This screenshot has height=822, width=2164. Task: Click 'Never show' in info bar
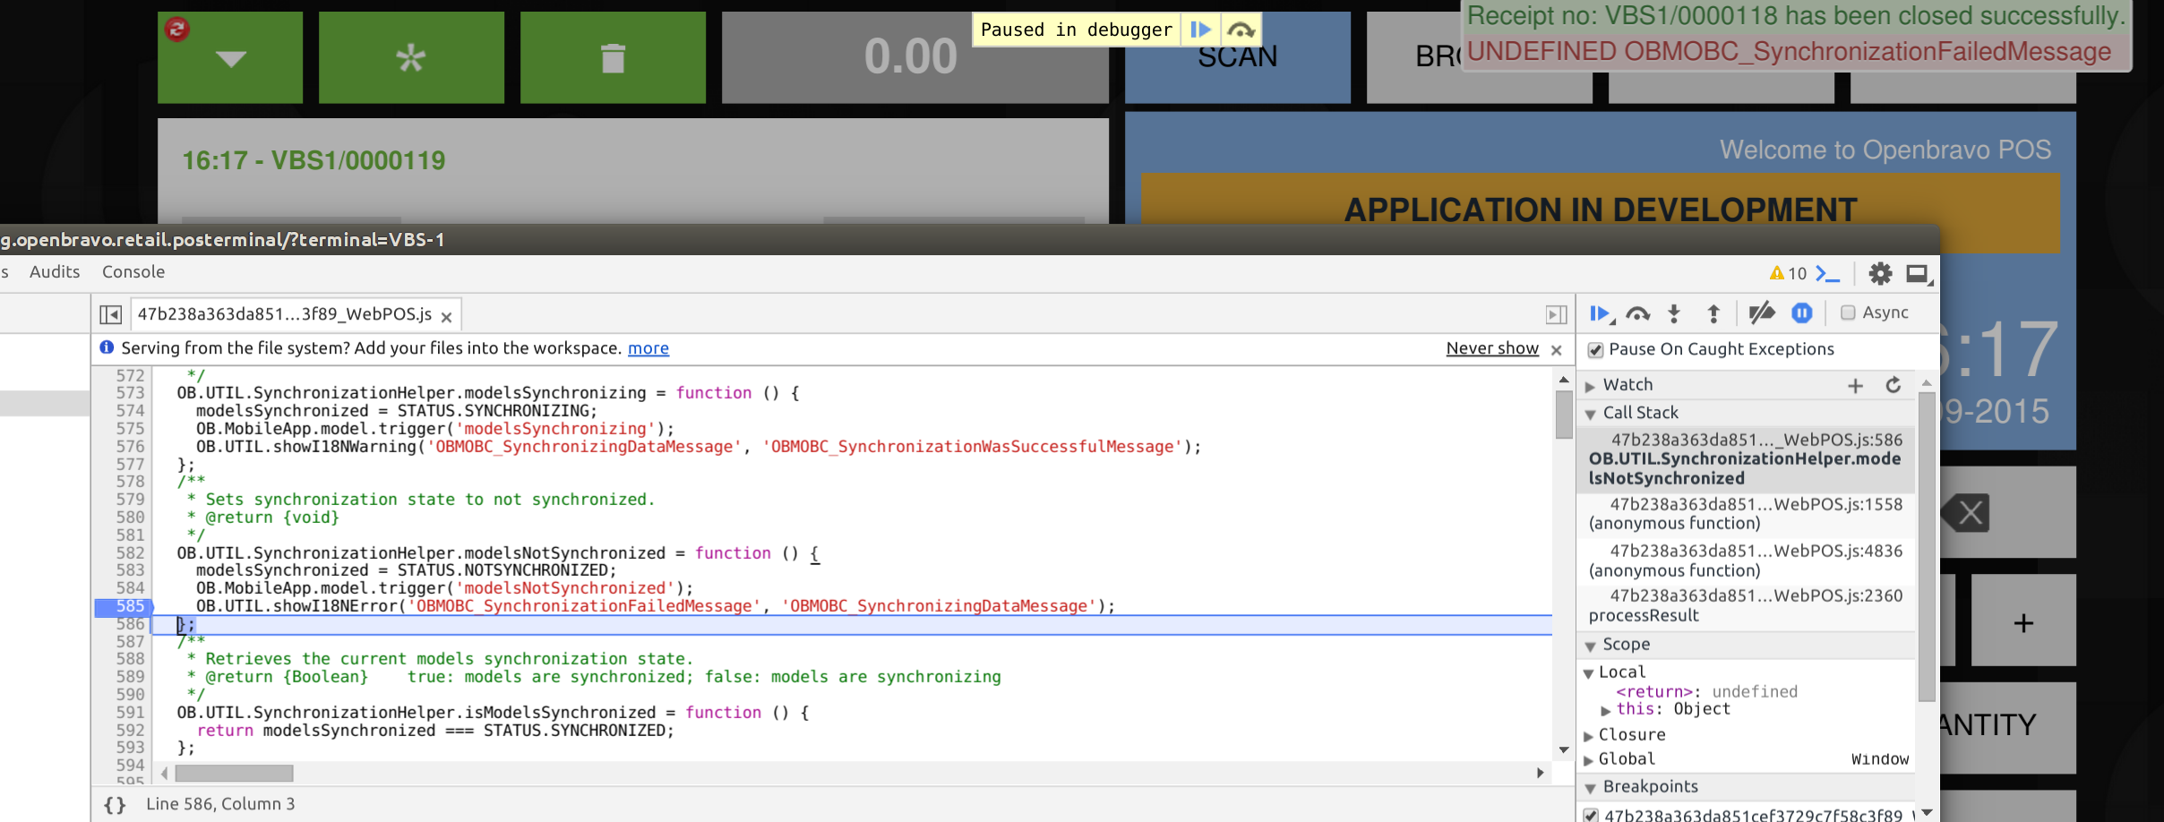point(1491,348)
